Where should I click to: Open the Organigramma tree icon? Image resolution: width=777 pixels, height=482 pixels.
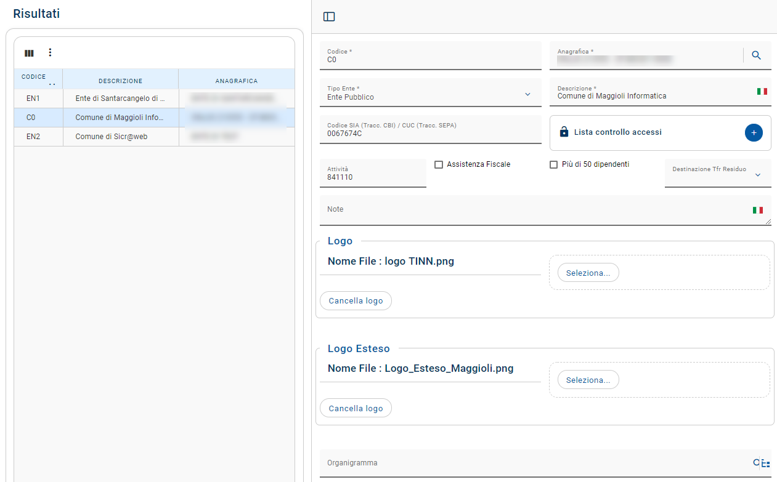pos(766,464)
